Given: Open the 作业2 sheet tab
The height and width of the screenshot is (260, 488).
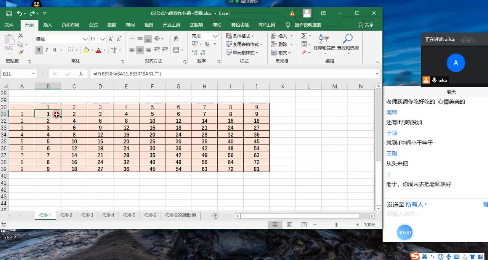Looking at the screenshot, I should (66, 215).
